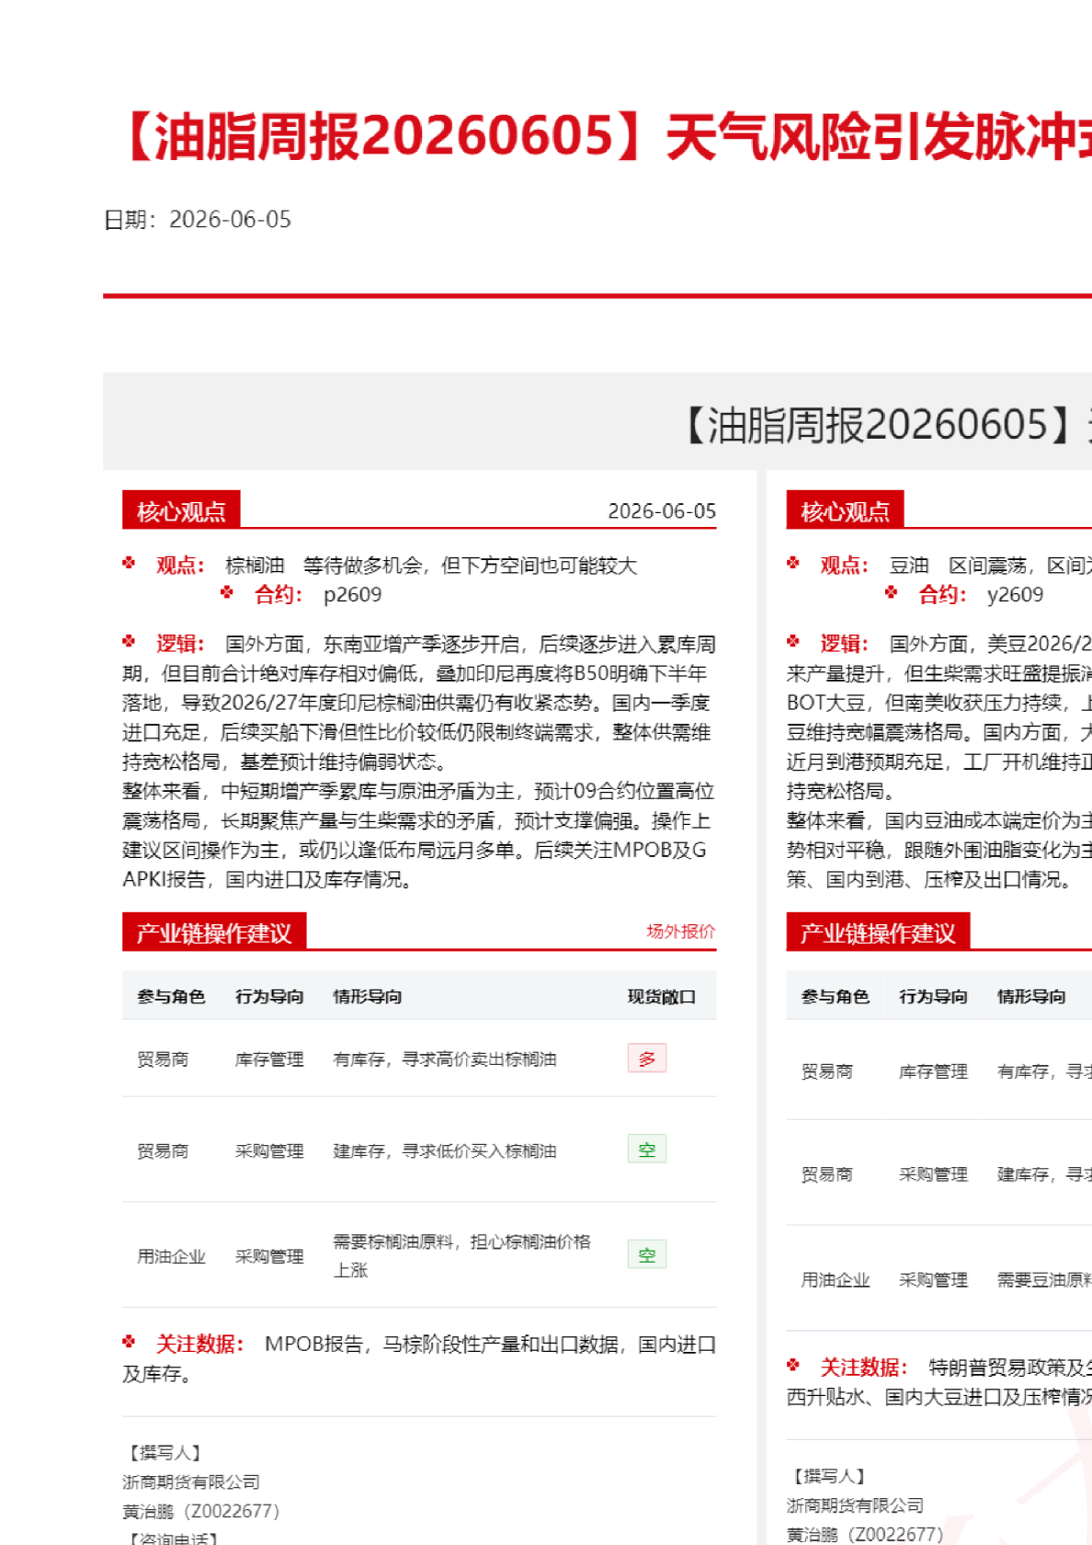
Task: Click the contract code p2609
Action: [x=352, y=595]
